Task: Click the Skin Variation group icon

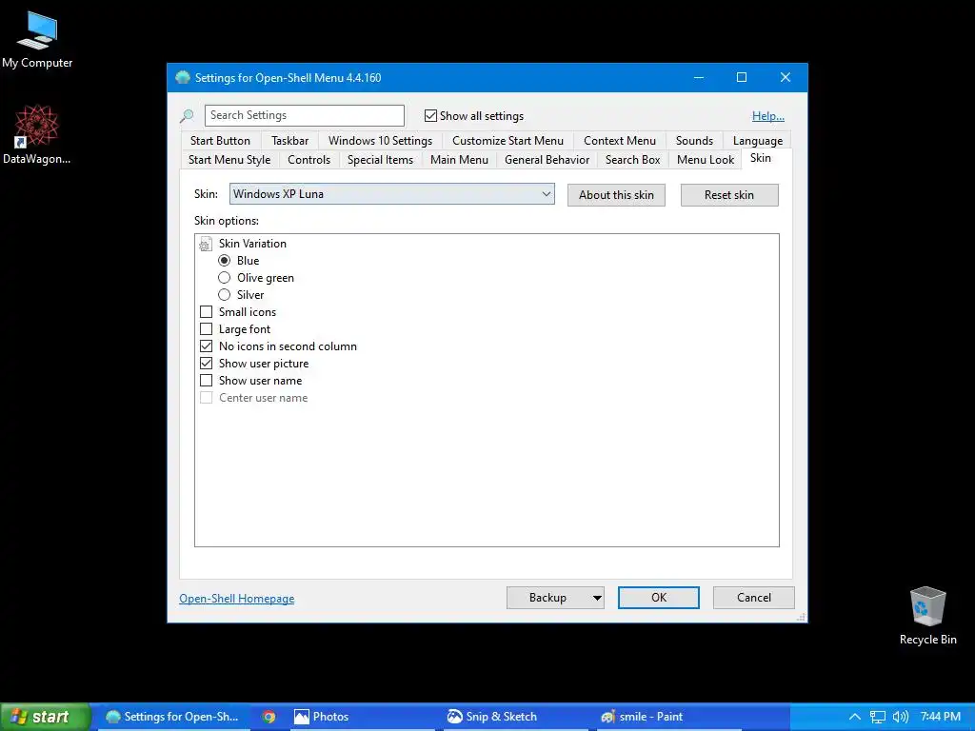Action: point(206,244)
